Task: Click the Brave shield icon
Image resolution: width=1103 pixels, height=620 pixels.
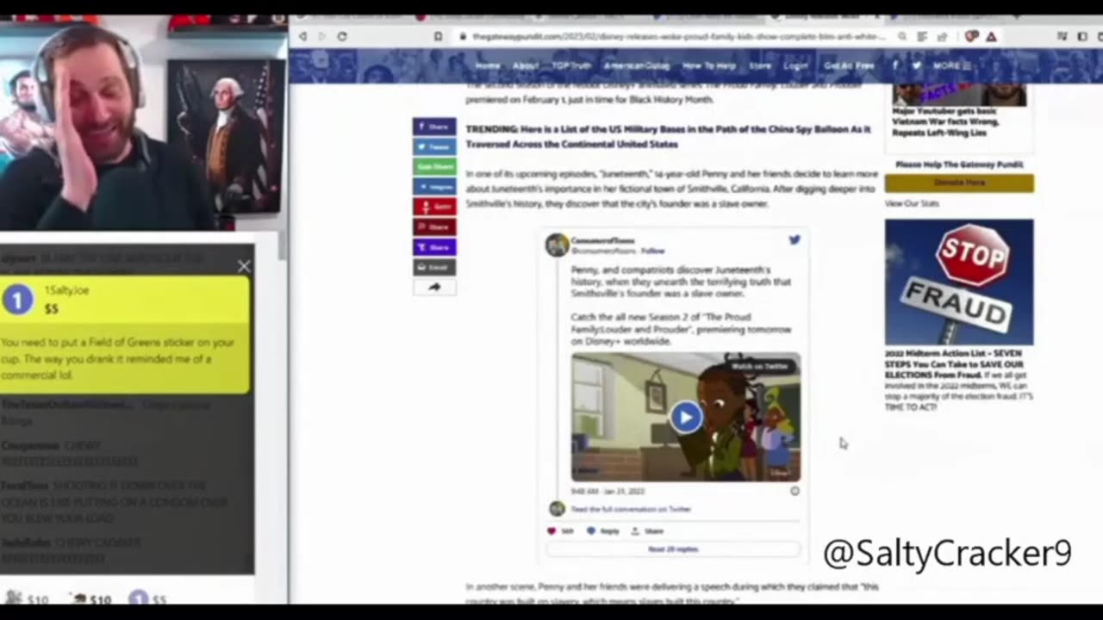Action: [x=973, y=36]
